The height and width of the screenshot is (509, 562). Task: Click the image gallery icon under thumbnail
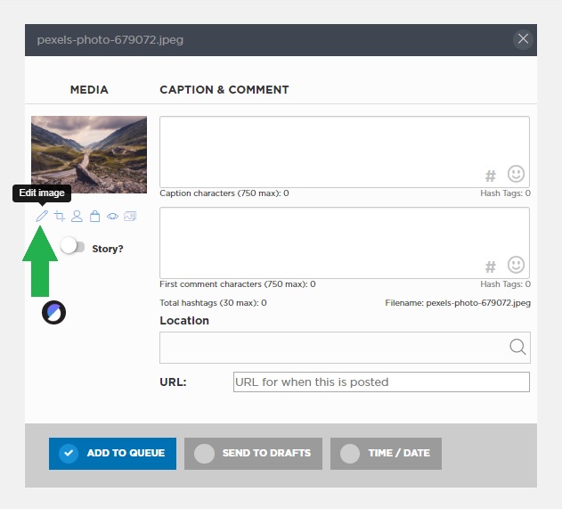tap(130, 216)
